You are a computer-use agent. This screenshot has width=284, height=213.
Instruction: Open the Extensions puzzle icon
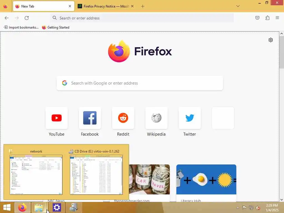click(267, 18)
